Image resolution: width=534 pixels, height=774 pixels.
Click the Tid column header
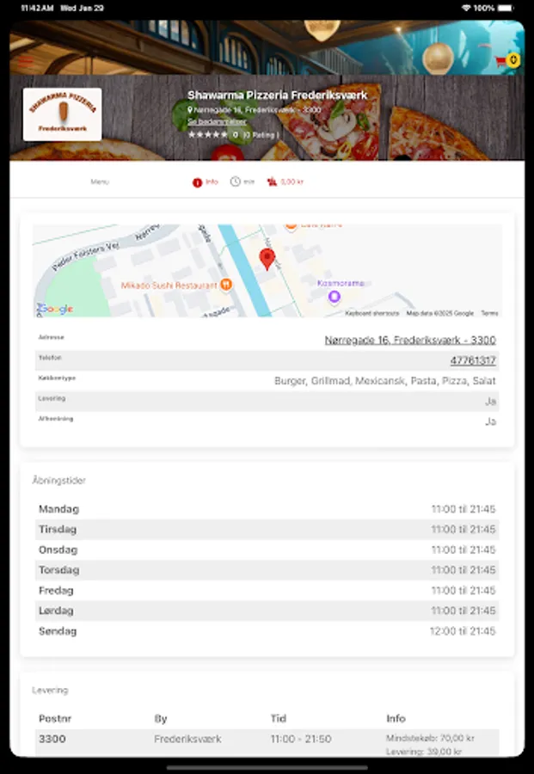tap(279, 718)
